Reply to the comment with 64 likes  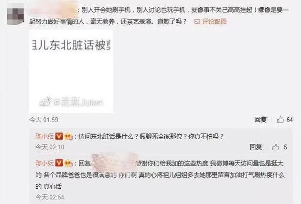[260, 120]
